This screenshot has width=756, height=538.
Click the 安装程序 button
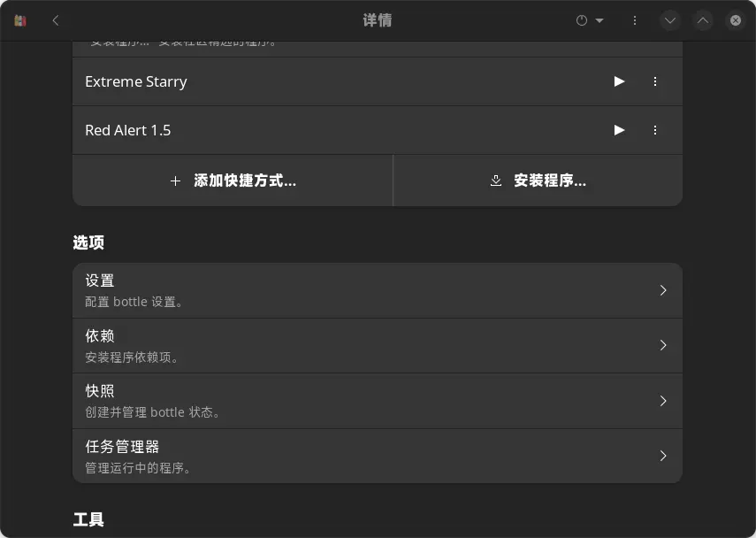[537, 181]
